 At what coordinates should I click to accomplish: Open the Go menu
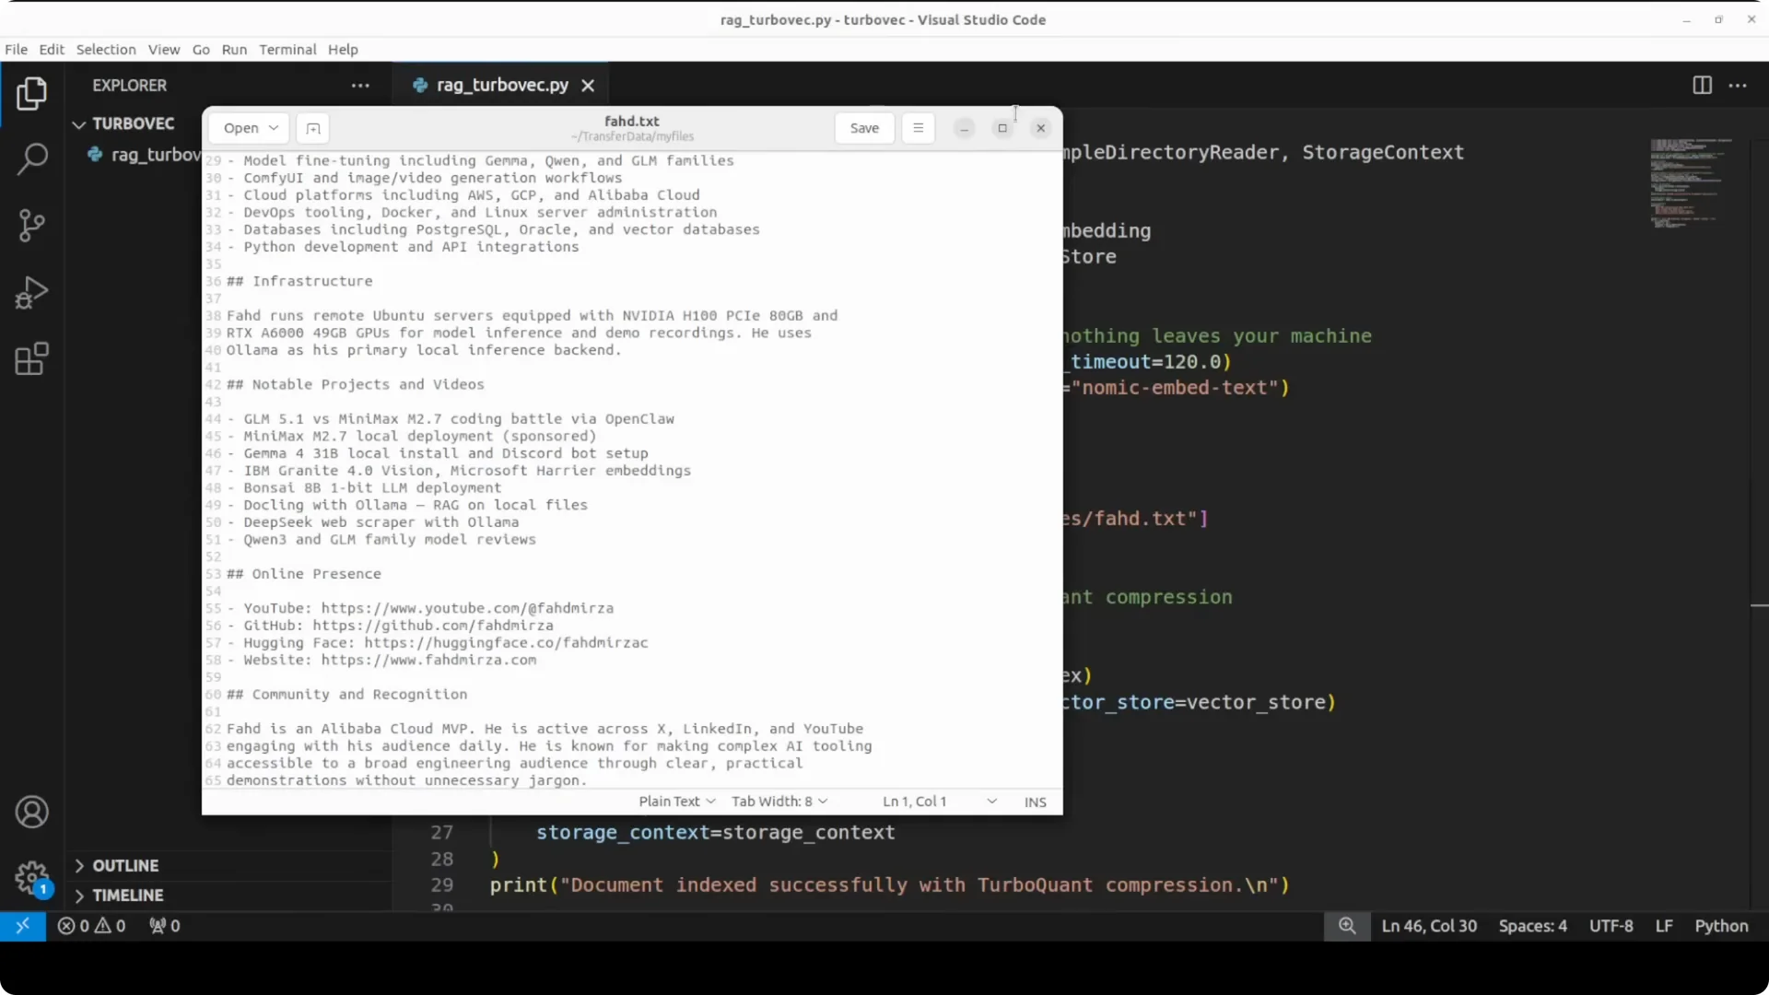click(201, 50)
